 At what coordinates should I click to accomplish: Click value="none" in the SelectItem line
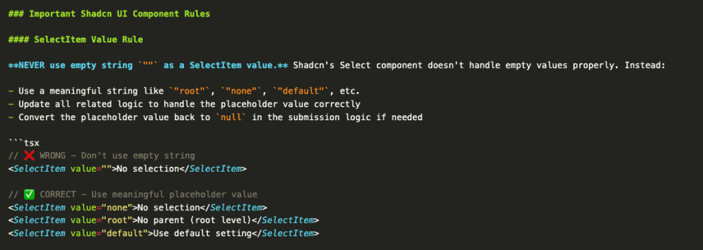(102, 208)
